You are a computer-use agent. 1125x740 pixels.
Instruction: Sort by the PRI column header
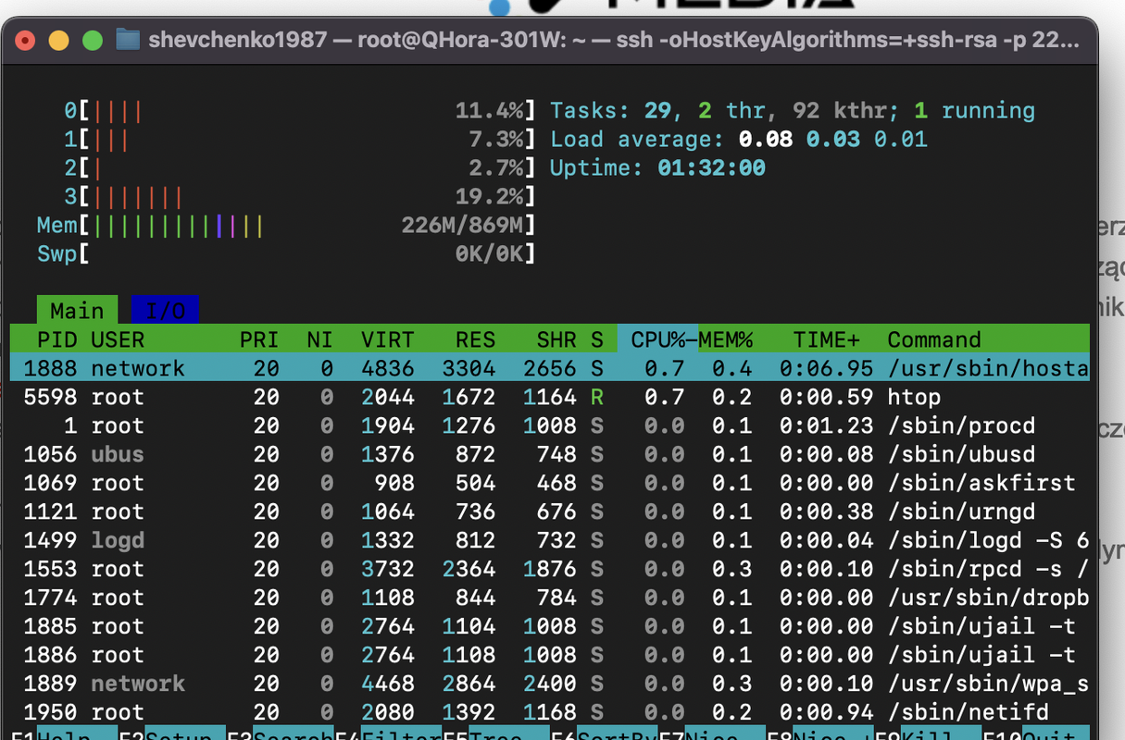point(258,339)
